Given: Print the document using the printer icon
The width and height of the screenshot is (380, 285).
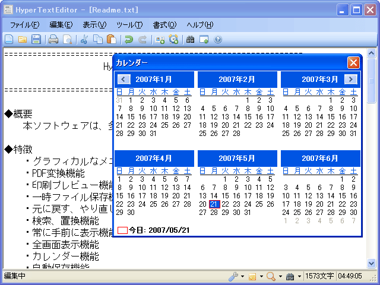Looking at the screenshot, I should (53, 40).
